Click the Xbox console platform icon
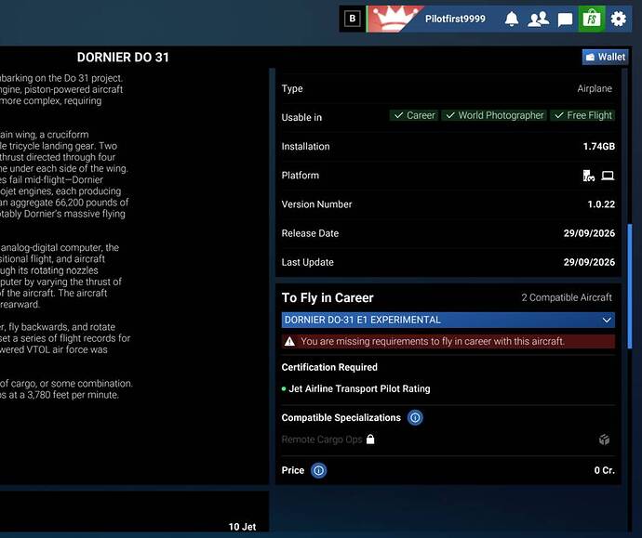Viewport: 642px width, 538px height. point(589,176)
